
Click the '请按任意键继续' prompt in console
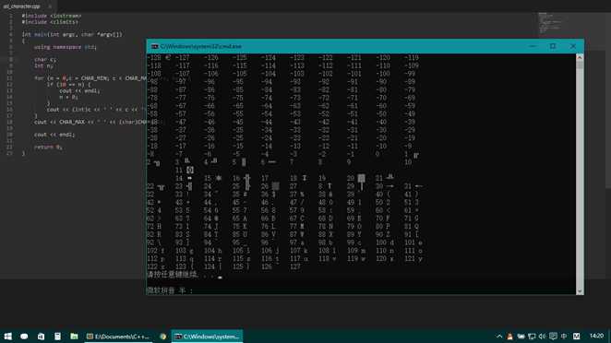pyautogui.click(x=172, y=275)
